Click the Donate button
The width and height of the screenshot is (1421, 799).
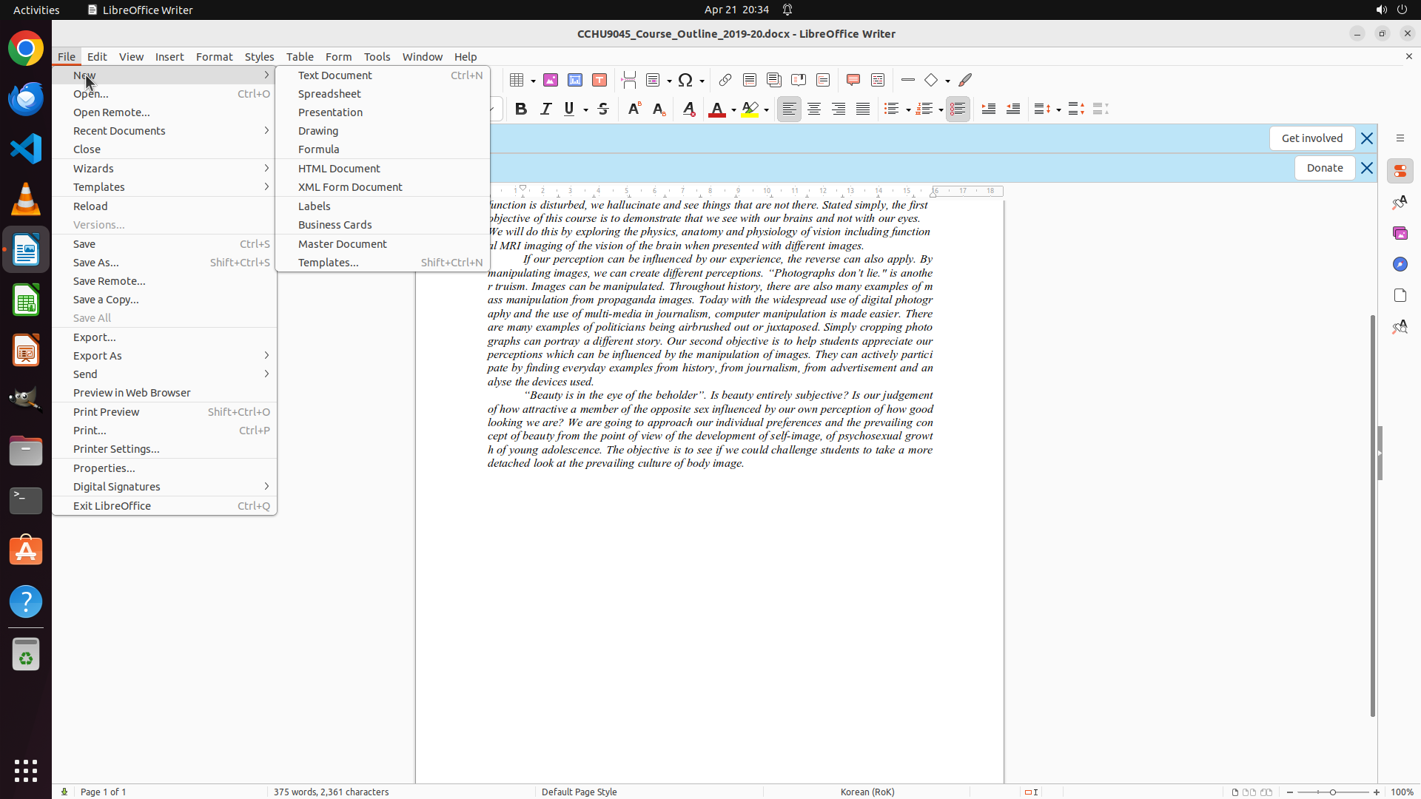coord(1324,168)
